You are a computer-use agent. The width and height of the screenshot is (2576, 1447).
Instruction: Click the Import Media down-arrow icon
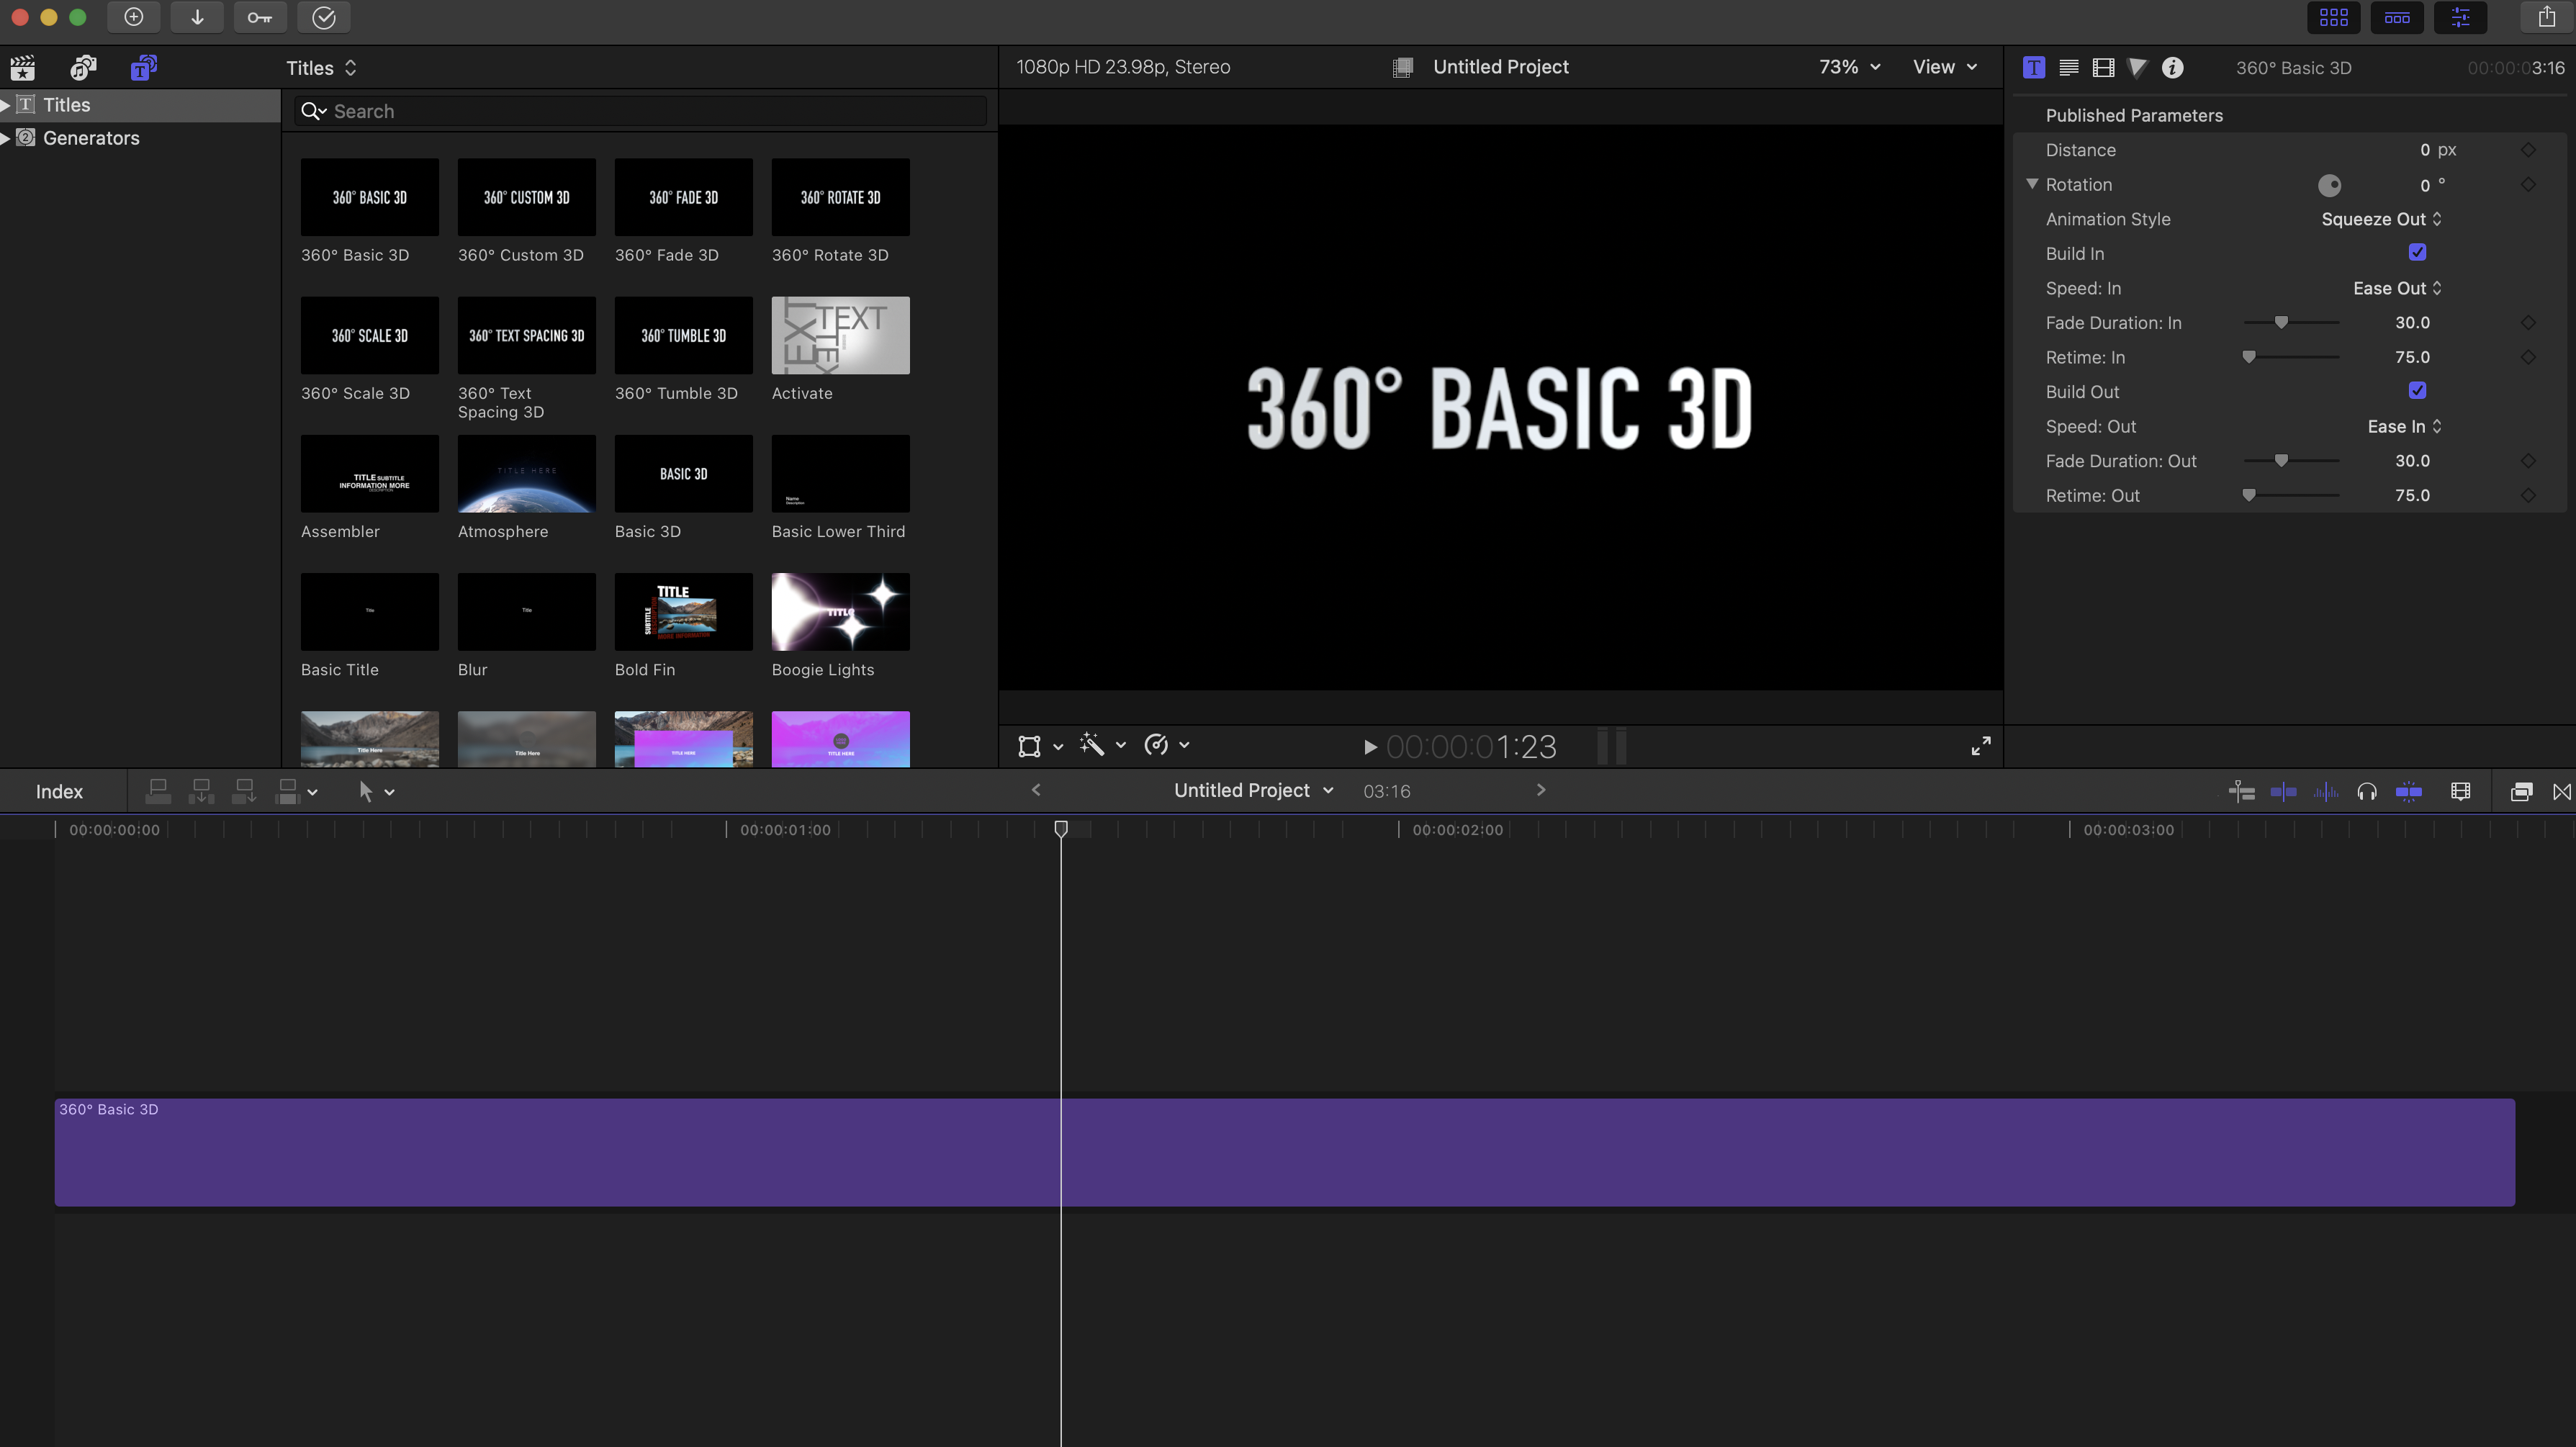pyautogui.click(x=197, y=17)
